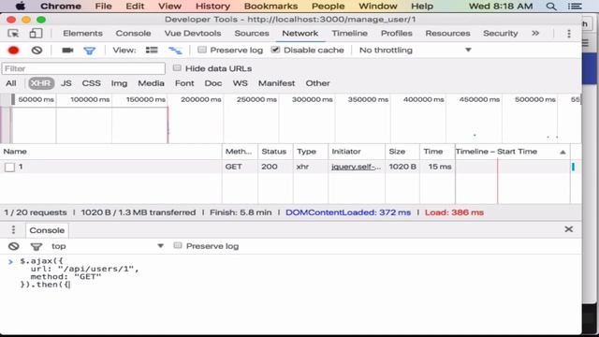The height and width of the screenshot is (337, 599).
Task: Open Notification Center menu bar icon
Action: [x=575, y=7]
